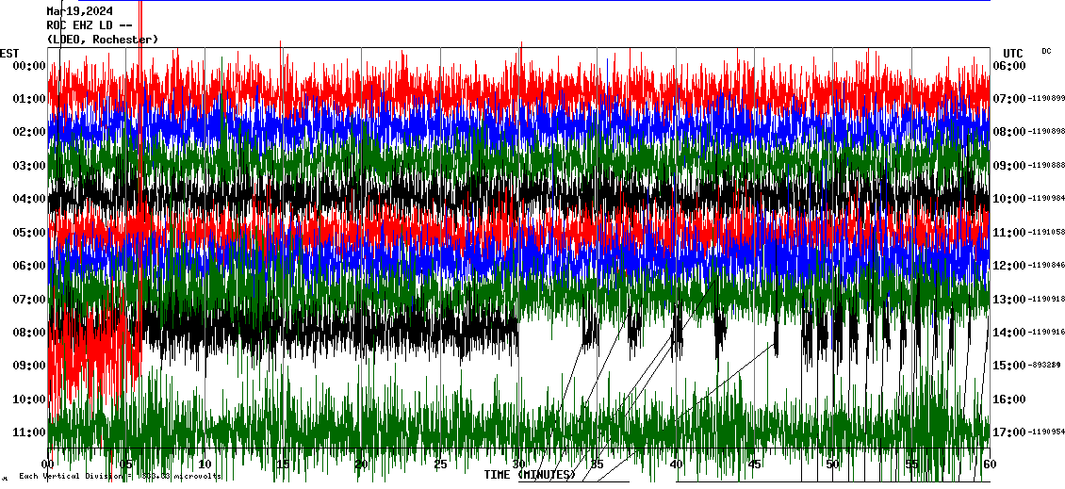
Task: Select the ROC EHZ LD station title
Action: click(90, 25)
